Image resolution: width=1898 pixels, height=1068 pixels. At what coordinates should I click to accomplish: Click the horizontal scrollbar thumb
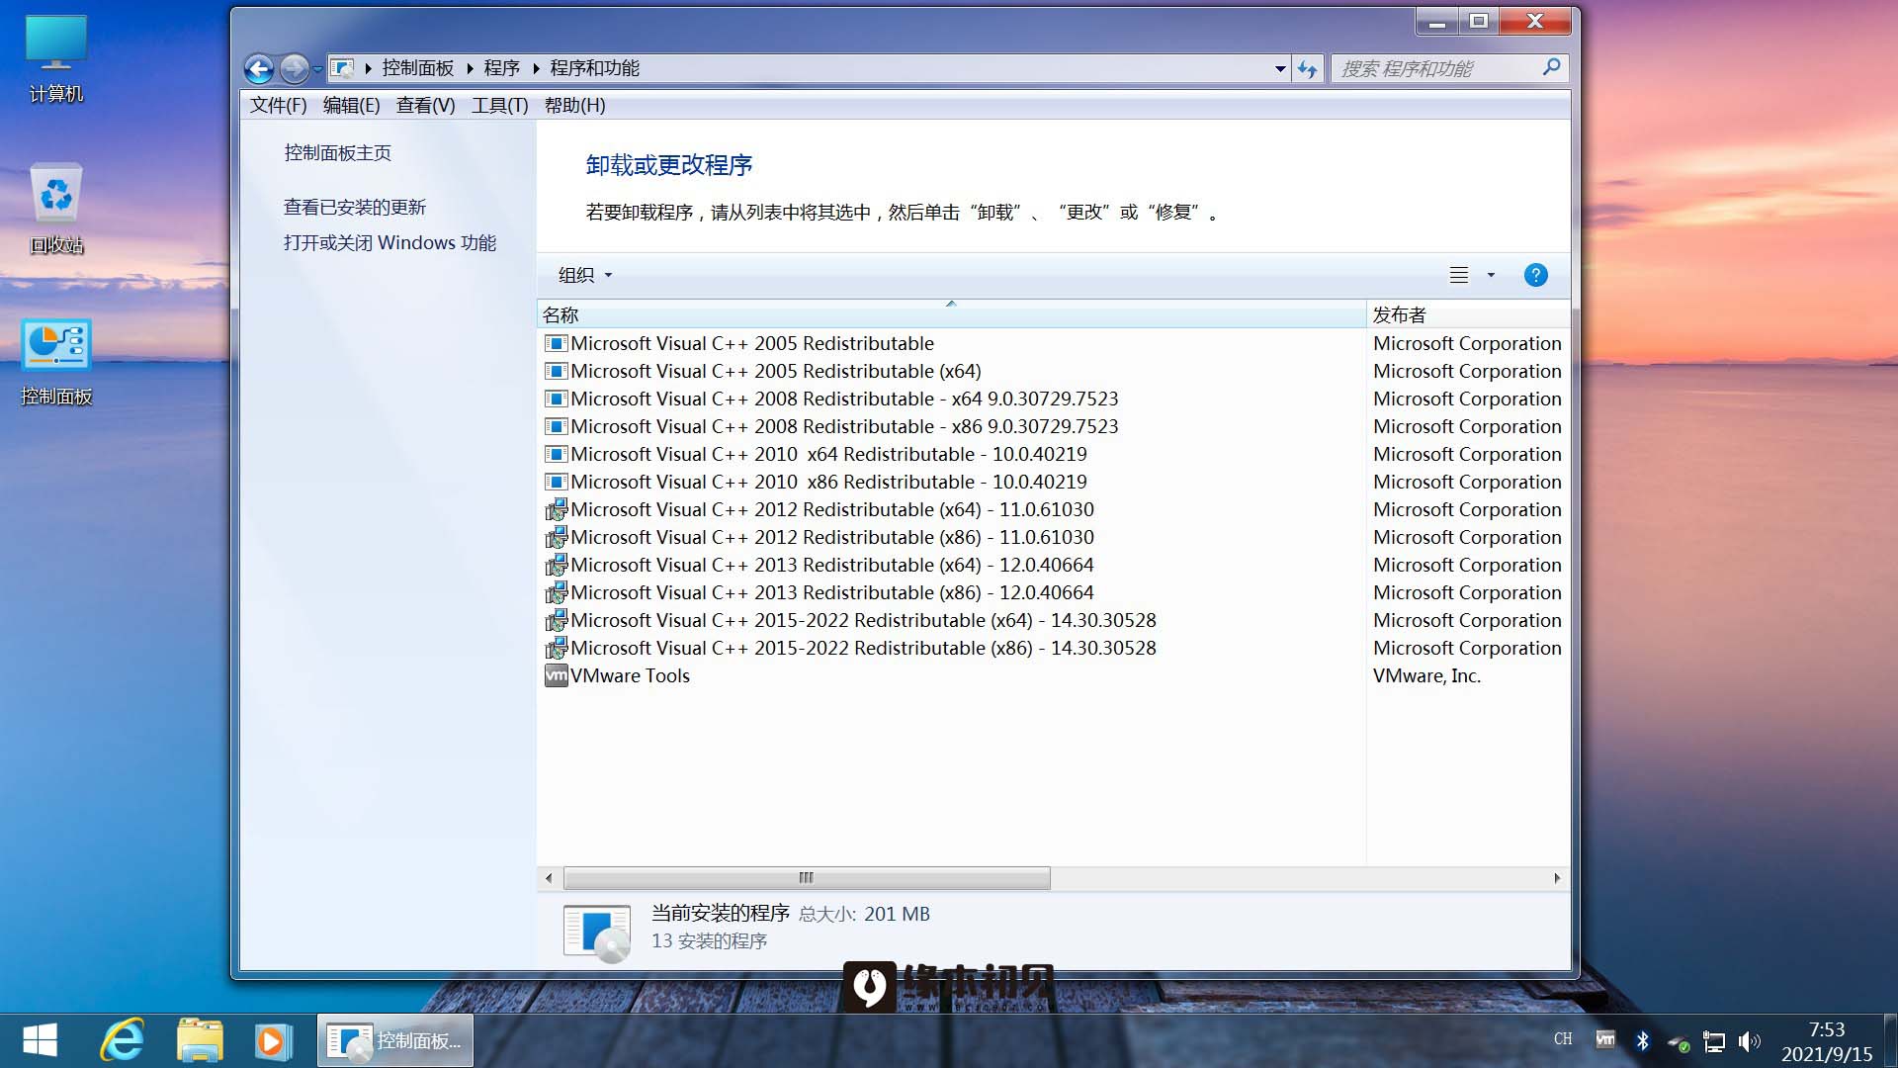pos(807,878)
